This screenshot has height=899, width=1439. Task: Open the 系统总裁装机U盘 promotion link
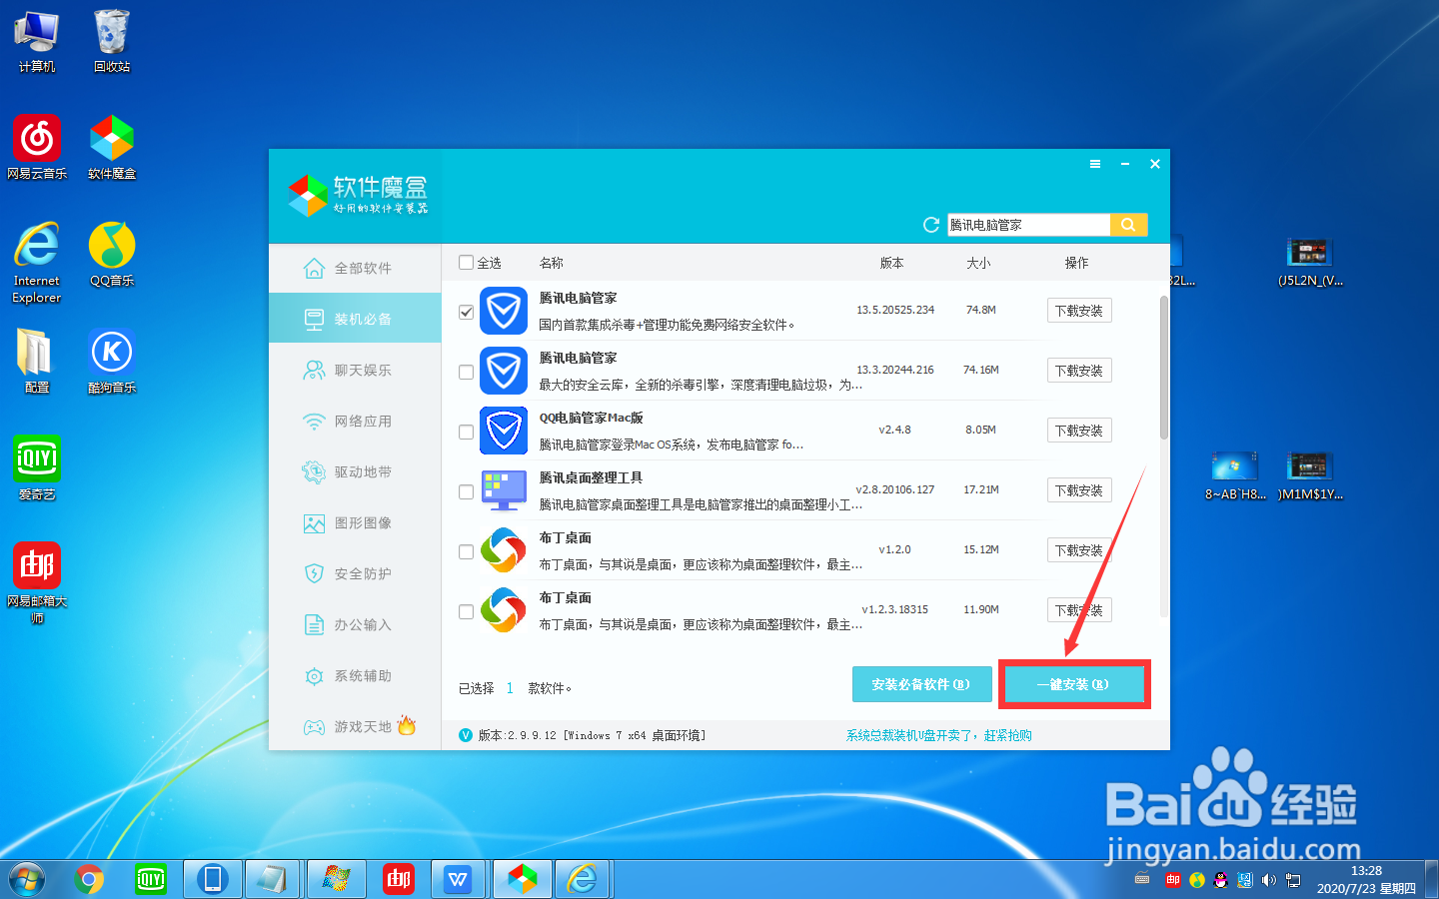click(939, 735)
